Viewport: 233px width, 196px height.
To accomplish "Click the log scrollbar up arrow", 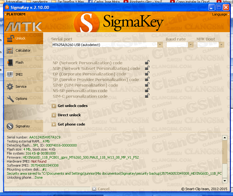I will click(225, 138).
